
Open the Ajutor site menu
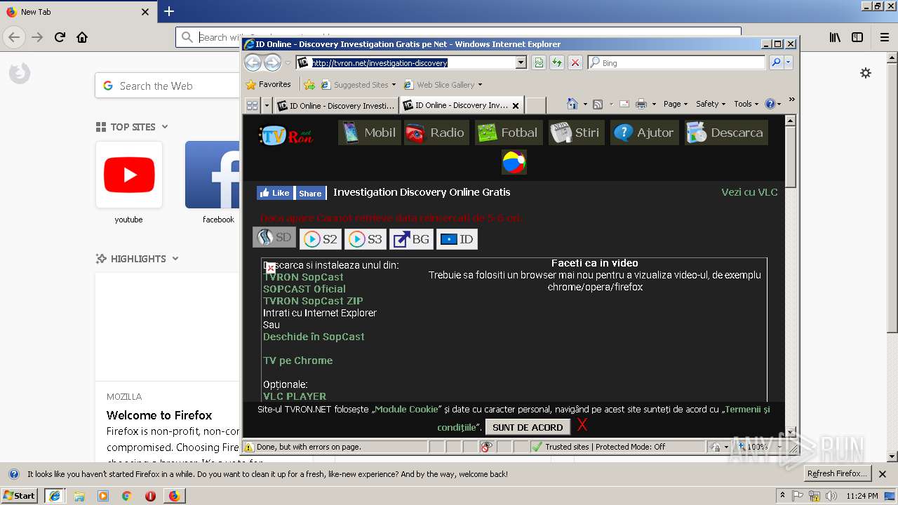point(644,133)
